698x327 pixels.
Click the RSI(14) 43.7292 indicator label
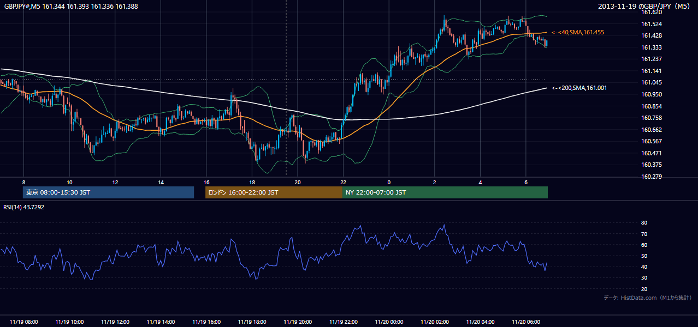pos(24,208)
